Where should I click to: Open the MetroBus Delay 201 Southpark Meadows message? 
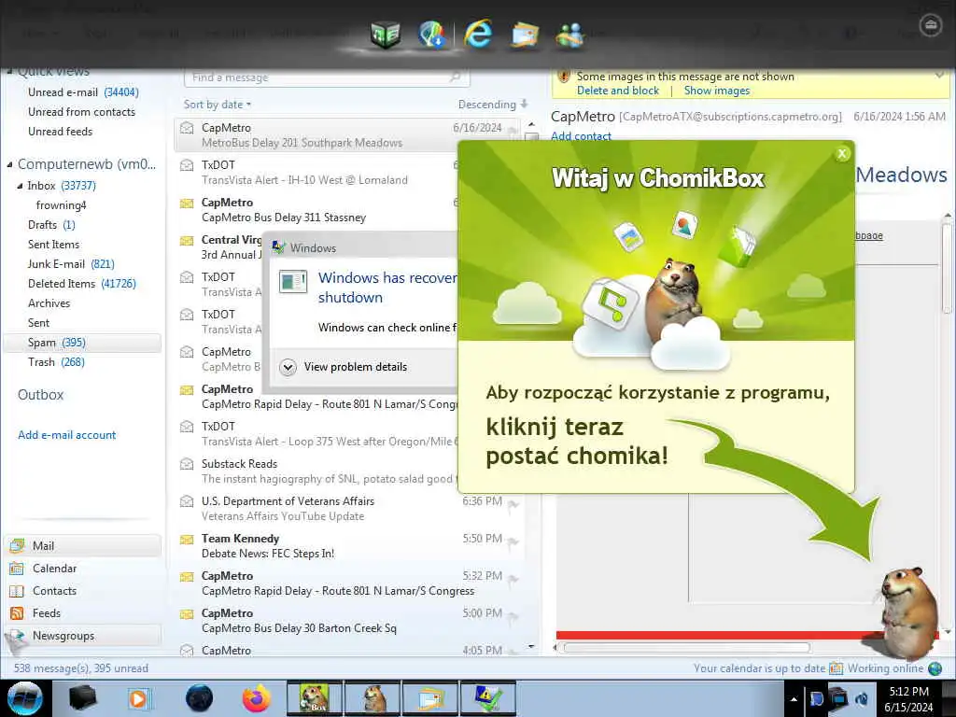(347, 134)
